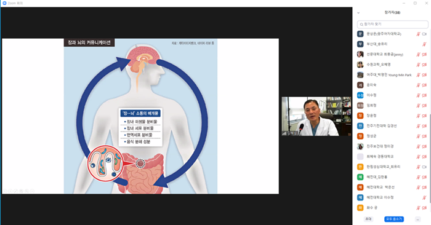The width and height of the screenshot is (431, 225).
Task: Click camera-off icon beside 정성균
Action: pos(424,136)
